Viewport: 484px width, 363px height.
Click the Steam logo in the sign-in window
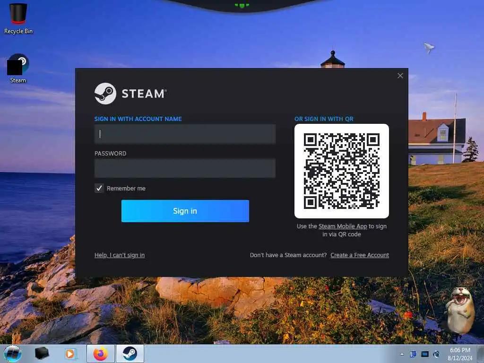tap(105, 94)
